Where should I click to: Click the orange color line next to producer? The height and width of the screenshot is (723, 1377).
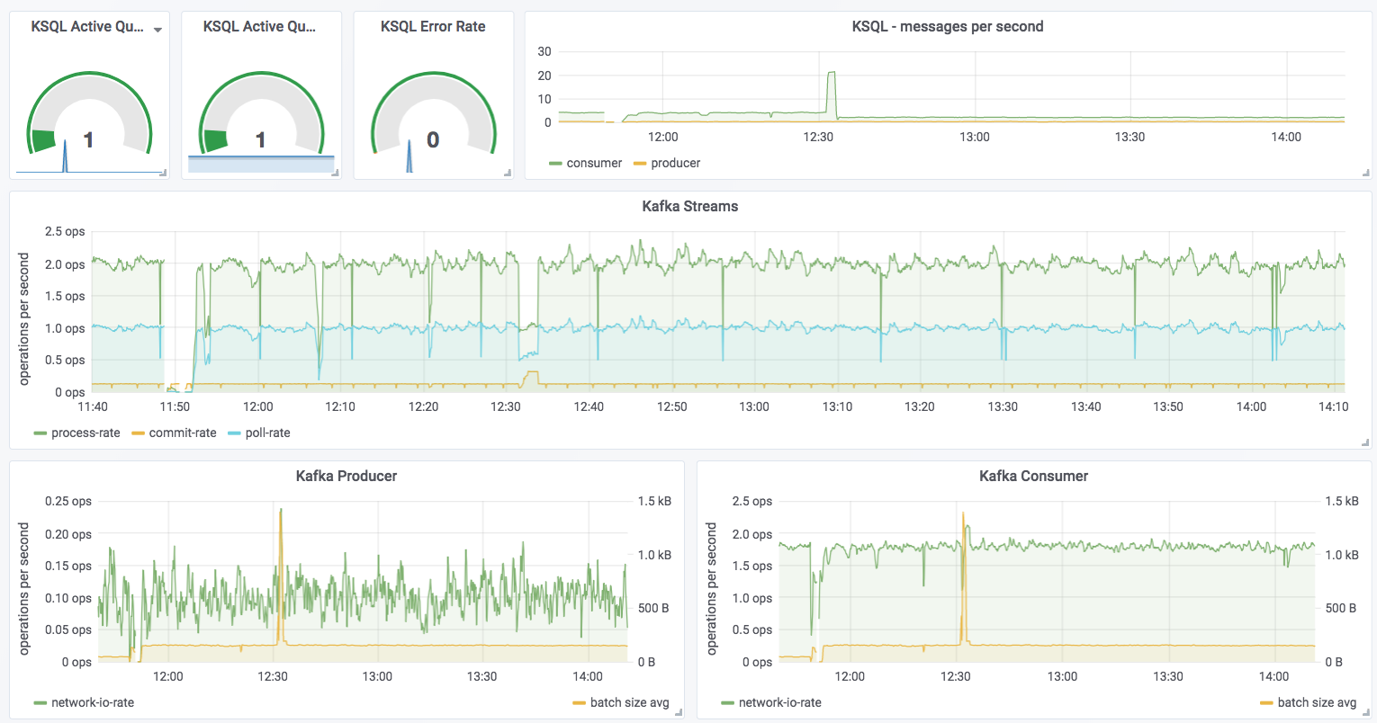[640, 164]
